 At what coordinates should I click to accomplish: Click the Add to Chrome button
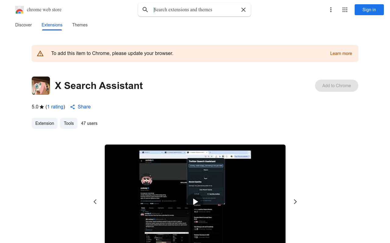pyautogui.click(x=337, y=86)
